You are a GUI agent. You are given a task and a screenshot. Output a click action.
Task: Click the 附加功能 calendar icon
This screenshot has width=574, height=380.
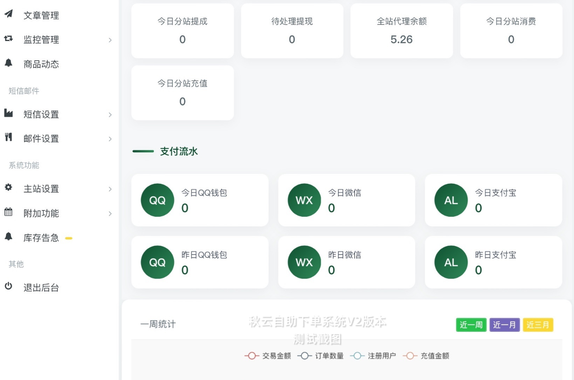(x=10, y=213)
